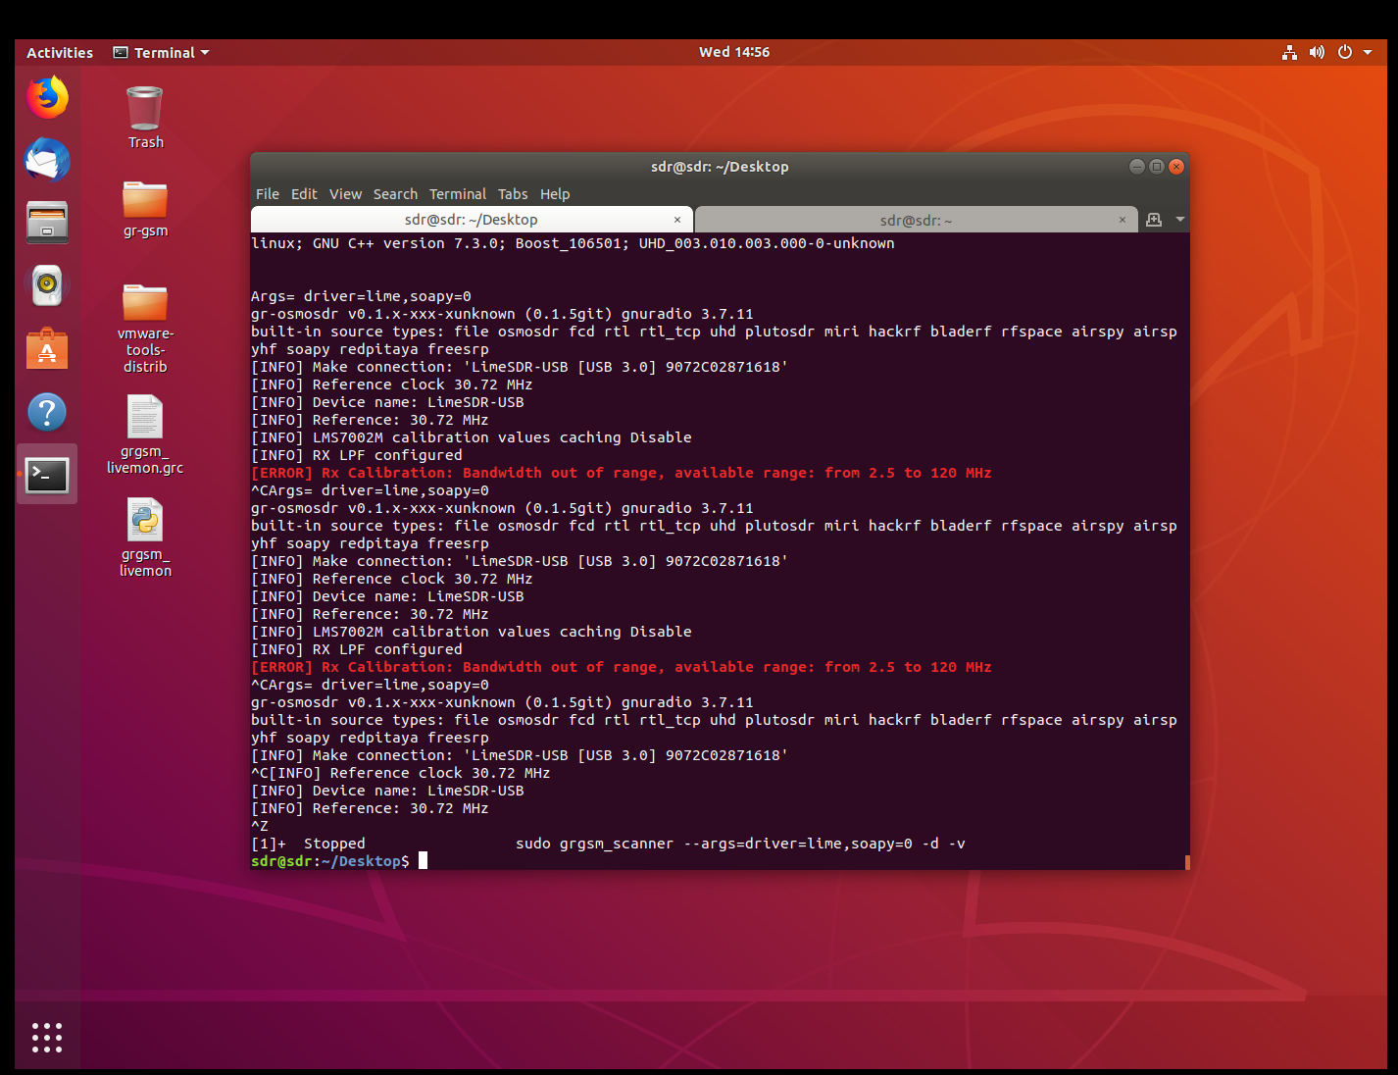Open the Tabs menu

[x=512, y=194]
